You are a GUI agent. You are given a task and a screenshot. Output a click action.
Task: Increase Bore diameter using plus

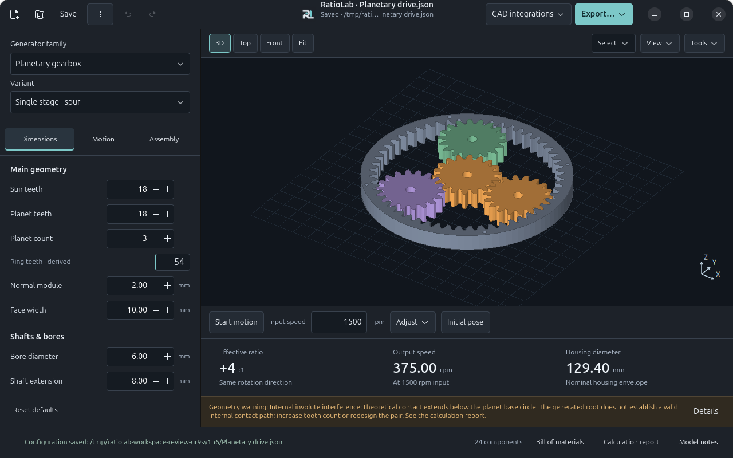coord(167,357)
